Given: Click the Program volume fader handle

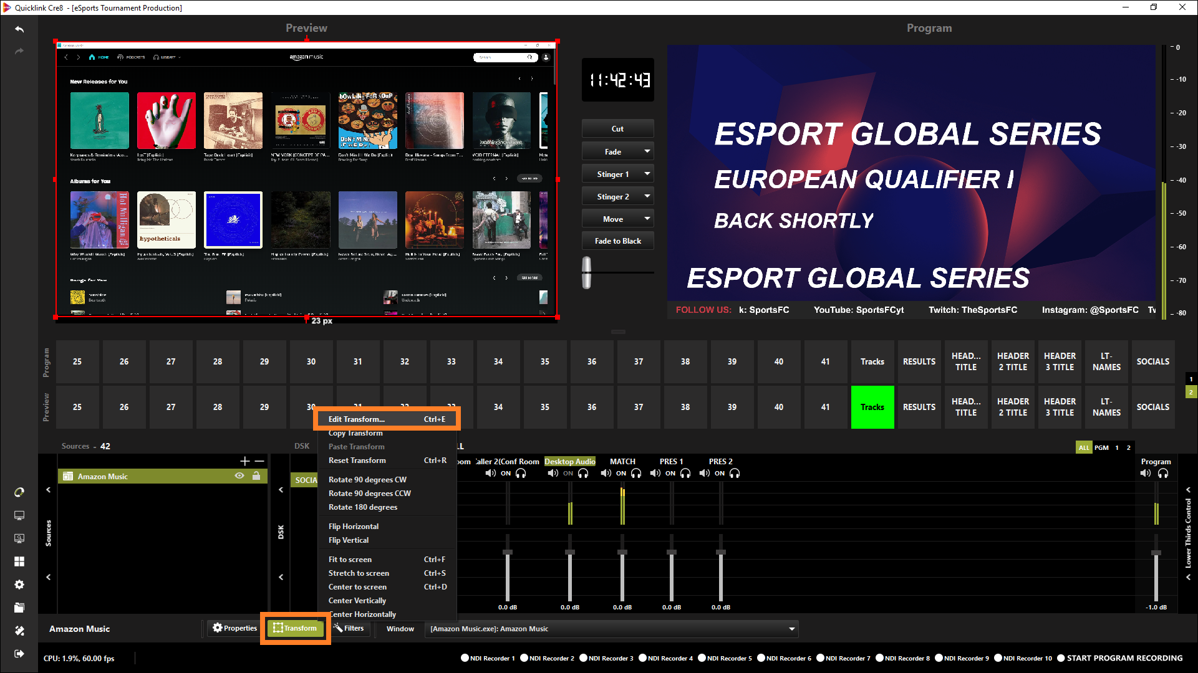Looking at the screenshot, I should [x=1156, y=553].
